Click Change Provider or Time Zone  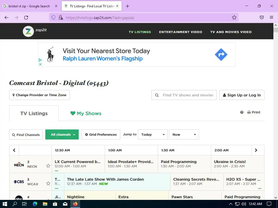39,95
